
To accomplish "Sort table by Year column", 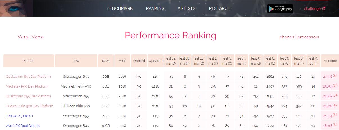I will pos(122,61).
